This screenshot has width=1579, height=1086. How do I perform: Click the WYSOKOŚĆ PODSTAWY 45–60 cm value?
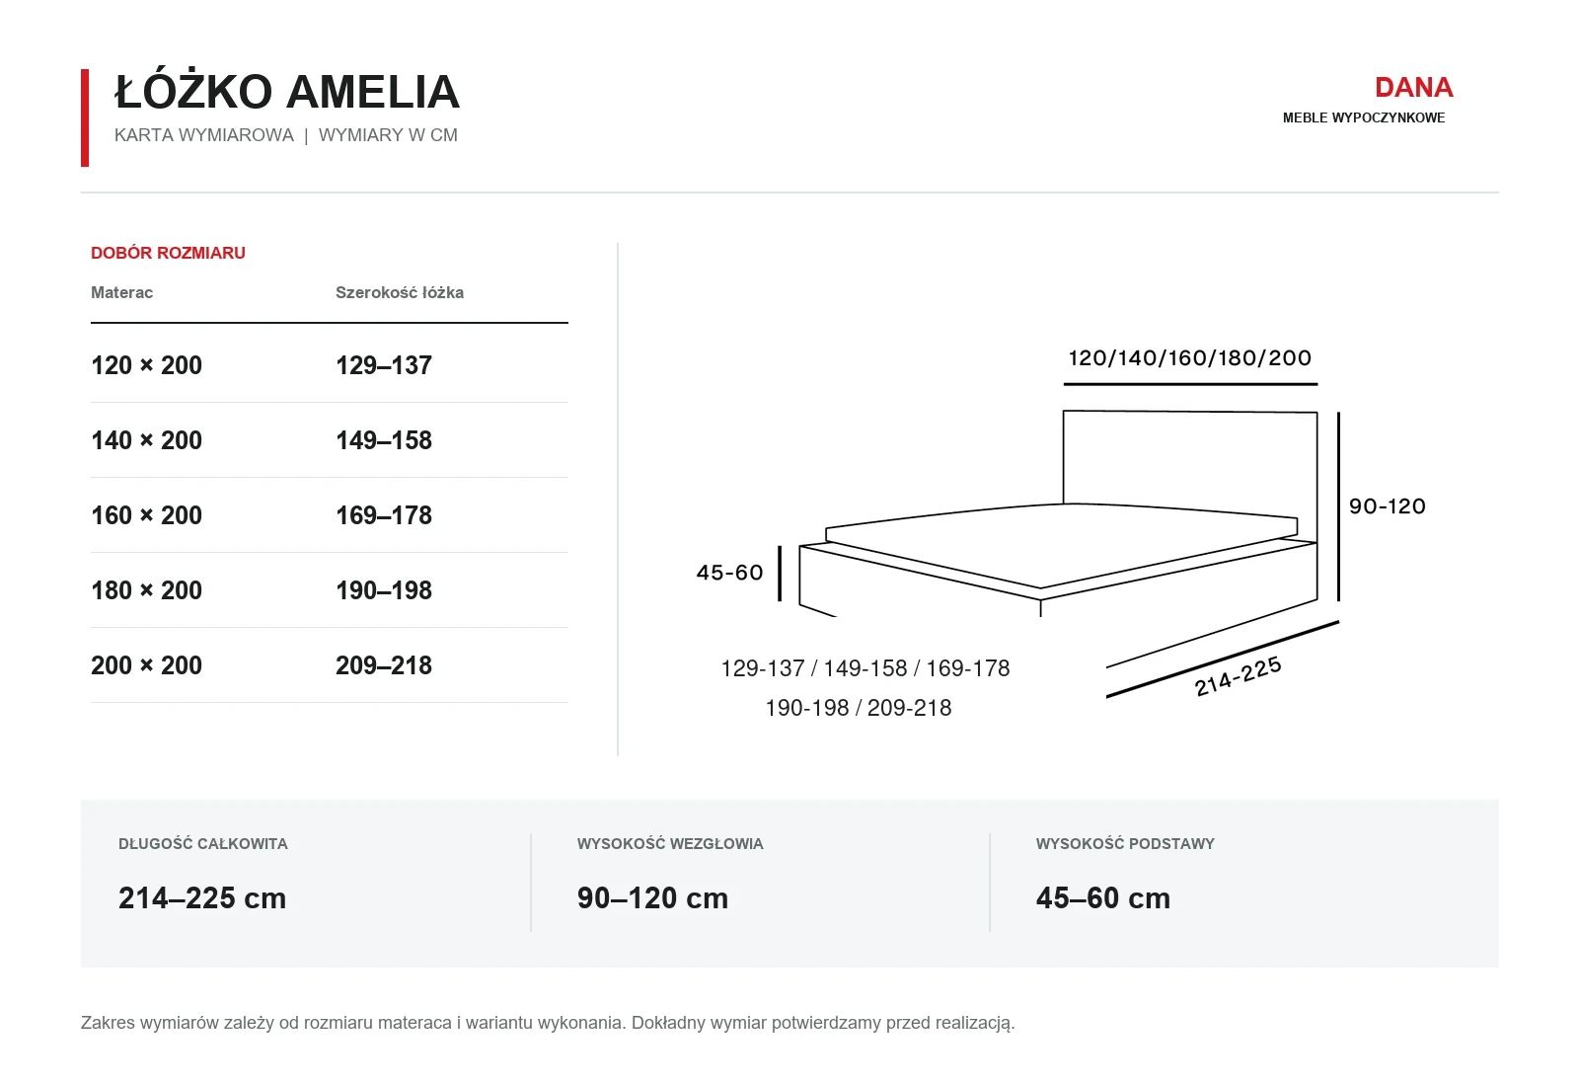tap(1103, 898)
